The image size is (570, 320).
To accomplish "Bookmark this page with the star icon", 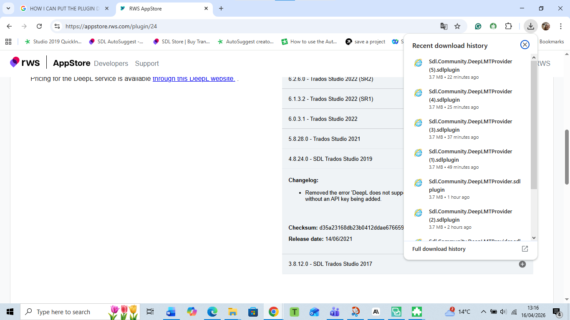I will tap(458, 26).
